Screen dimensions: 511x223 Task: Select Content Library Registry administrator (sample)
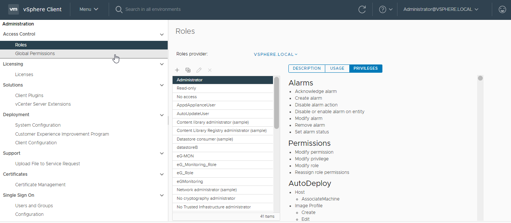tap(223, 131)
